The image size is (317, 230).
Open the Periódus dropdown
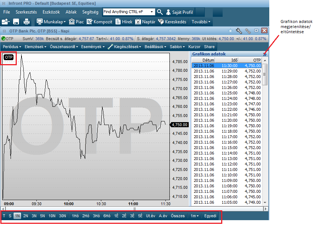pos(12,47)
